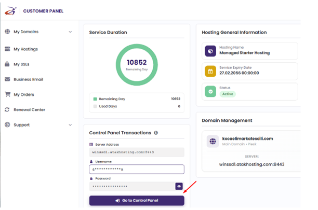Show password with the eye button
The height and width of the screenshot is (210, 318).
pyautogui.click(x=179, y=186)
